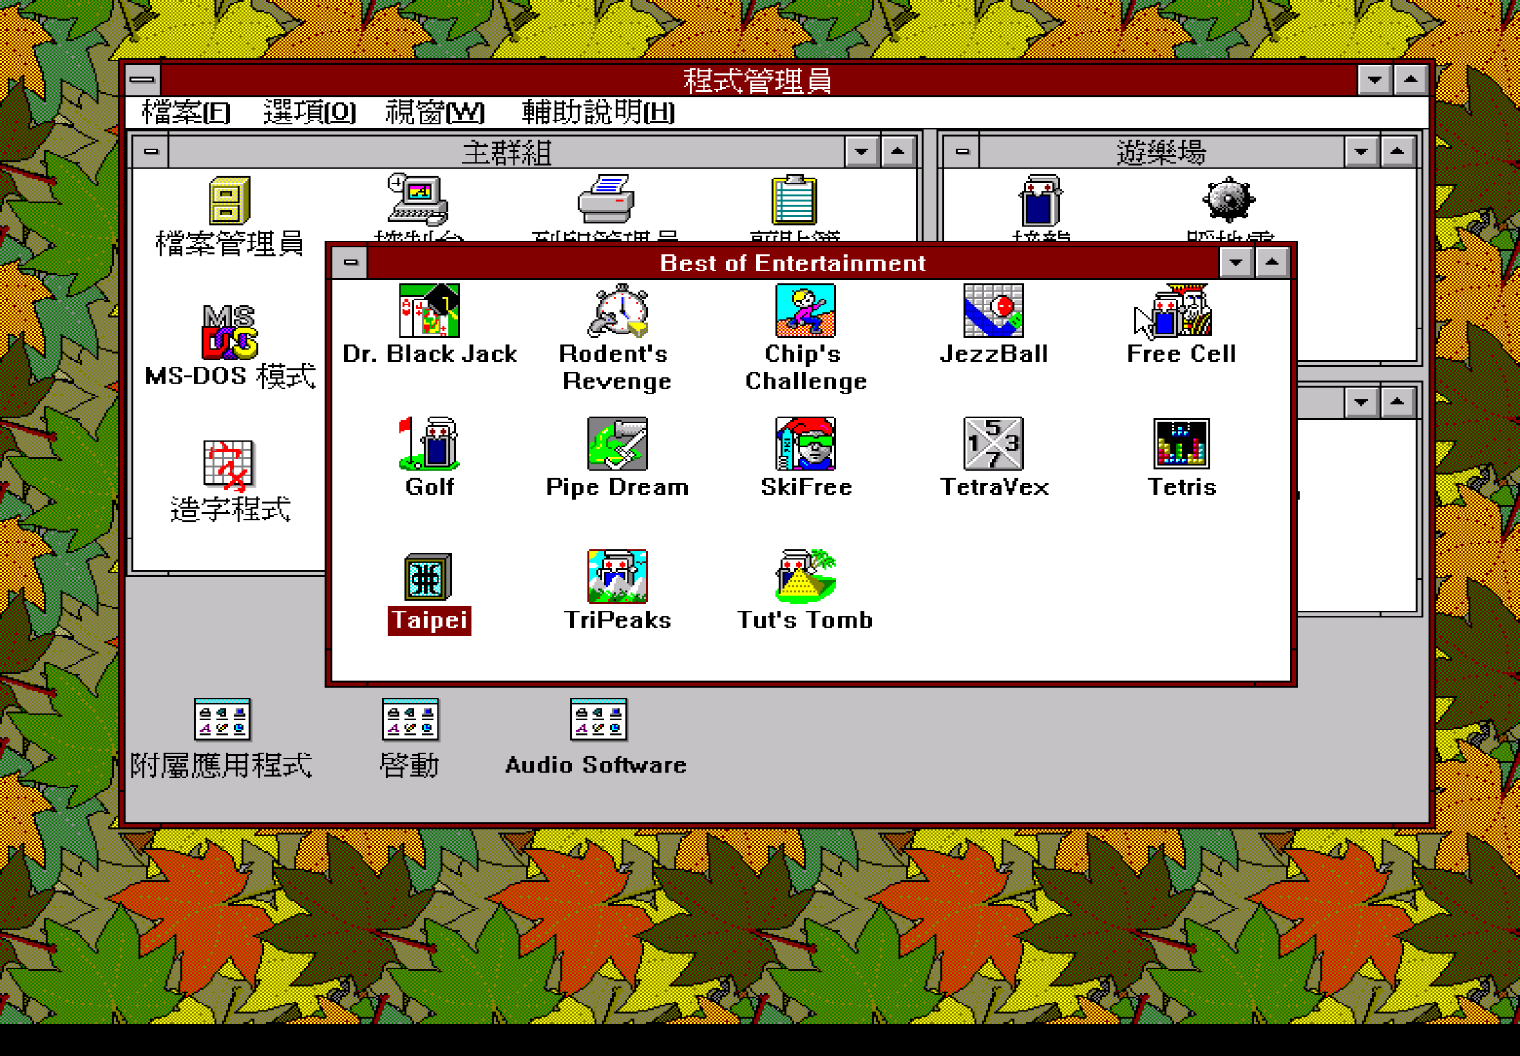1520x1056 pixels.
Task: Select the Solitaire card deck icon in 遊樂場
Action: tap(1040, 200)
